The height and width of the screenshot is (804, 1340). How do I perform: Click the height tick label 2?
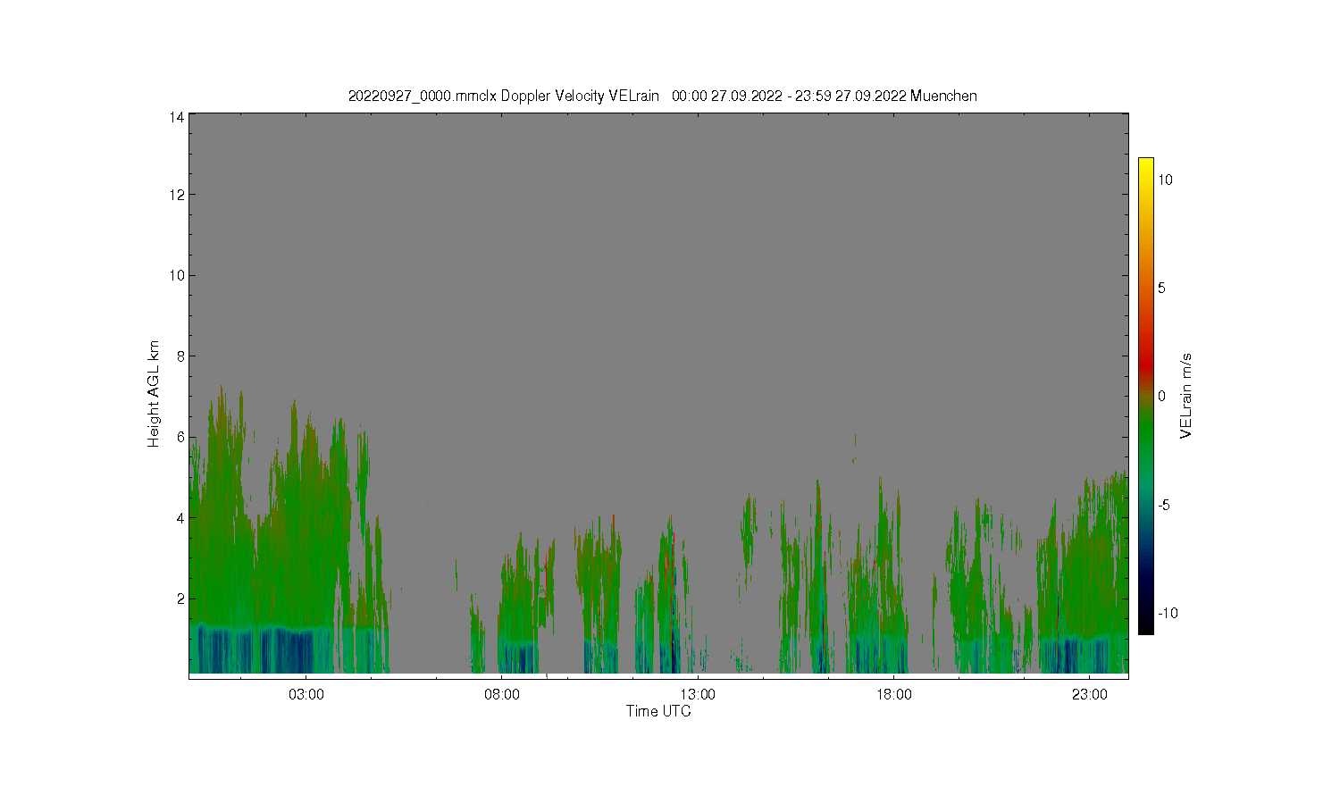[180, 599]
